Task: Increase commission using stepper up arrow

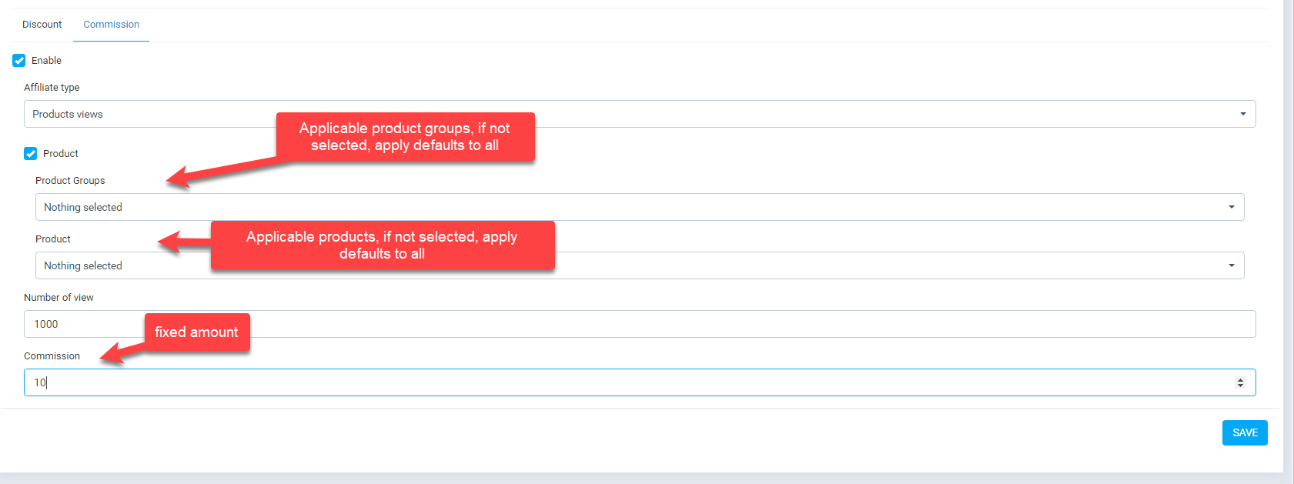Action: pos(1240,379)
